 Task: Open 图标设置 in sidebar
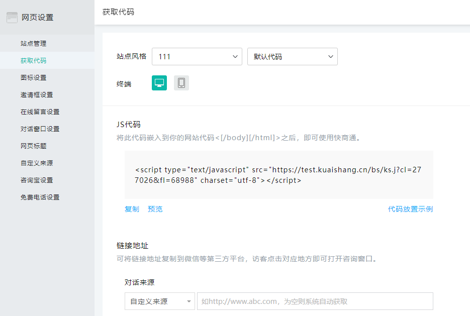click(33, 78)
